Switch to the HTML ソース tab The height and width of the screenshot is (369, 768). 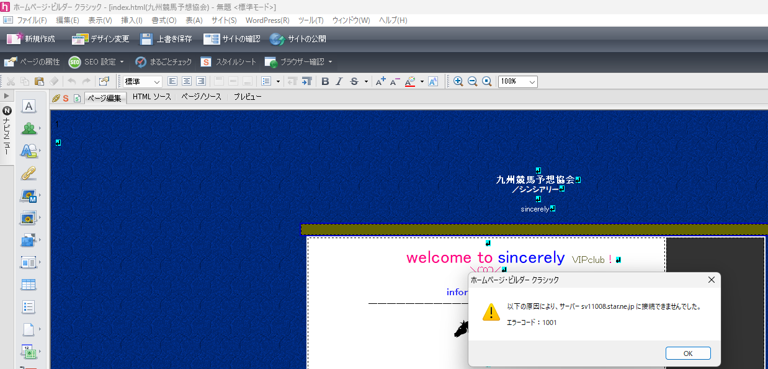[x=151, y=97]
